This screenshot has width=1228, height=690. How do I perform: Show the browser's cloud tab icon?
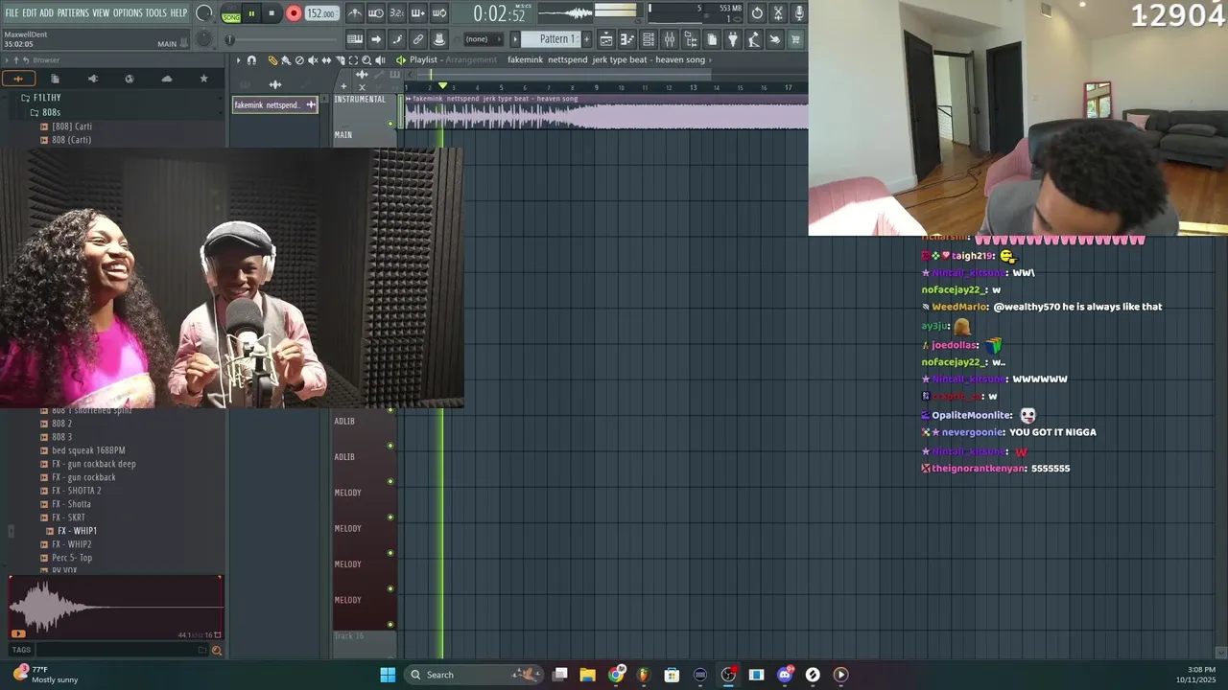tap(167, 79)
